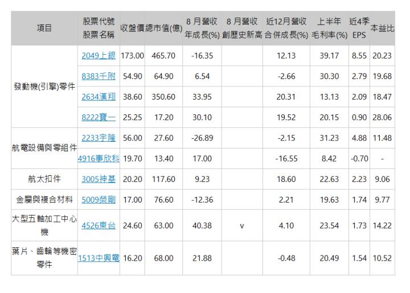410x293 pixels.
Task: Click closing price 16.20 for 中興電
Action: click(x=132, y=258)
